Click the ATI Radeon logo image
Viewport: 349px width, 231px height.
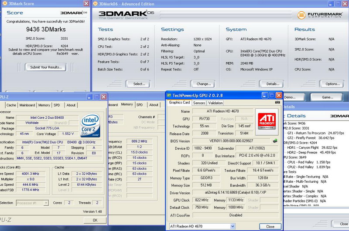pos(267,122)
